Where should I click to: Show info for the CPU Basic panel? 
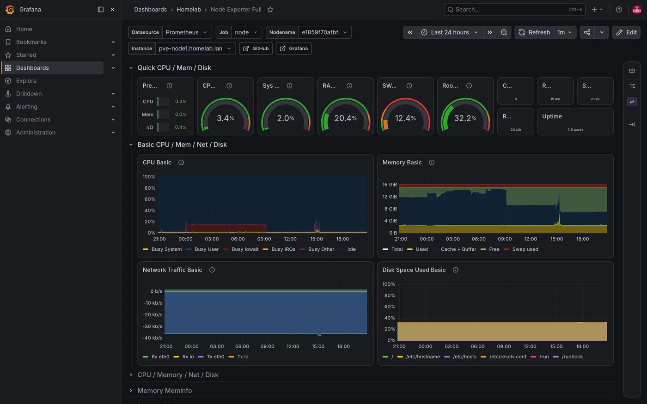point(181,163)
